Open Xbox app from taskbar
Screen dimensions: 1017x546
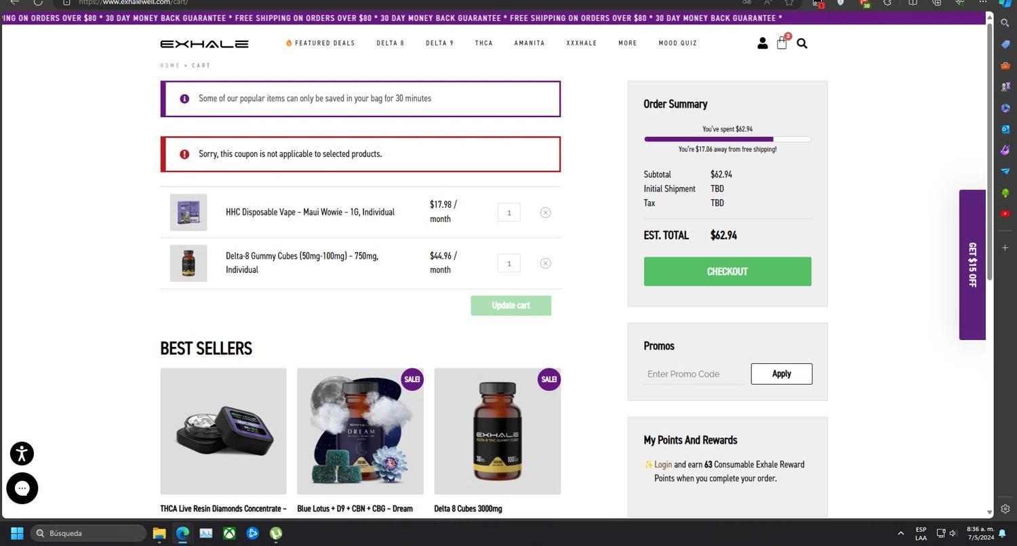230,533
